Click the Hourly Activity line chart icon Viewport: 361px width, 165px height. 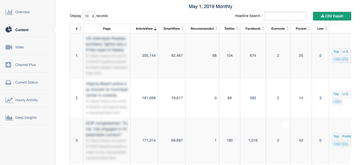(9, 100)
